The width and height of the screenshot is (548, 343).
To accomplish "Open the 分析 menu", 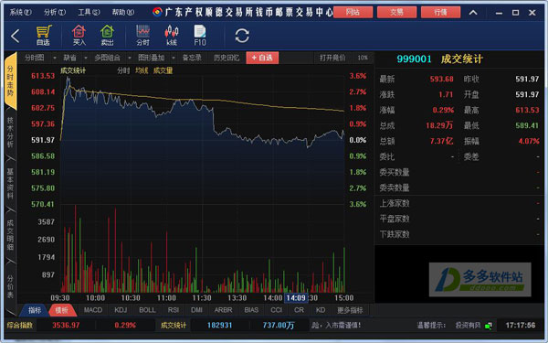I will 55,12.
